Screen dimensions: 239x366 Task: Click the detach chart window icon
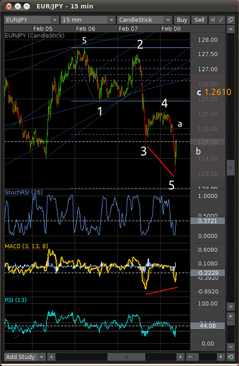(x=231, y=20)
